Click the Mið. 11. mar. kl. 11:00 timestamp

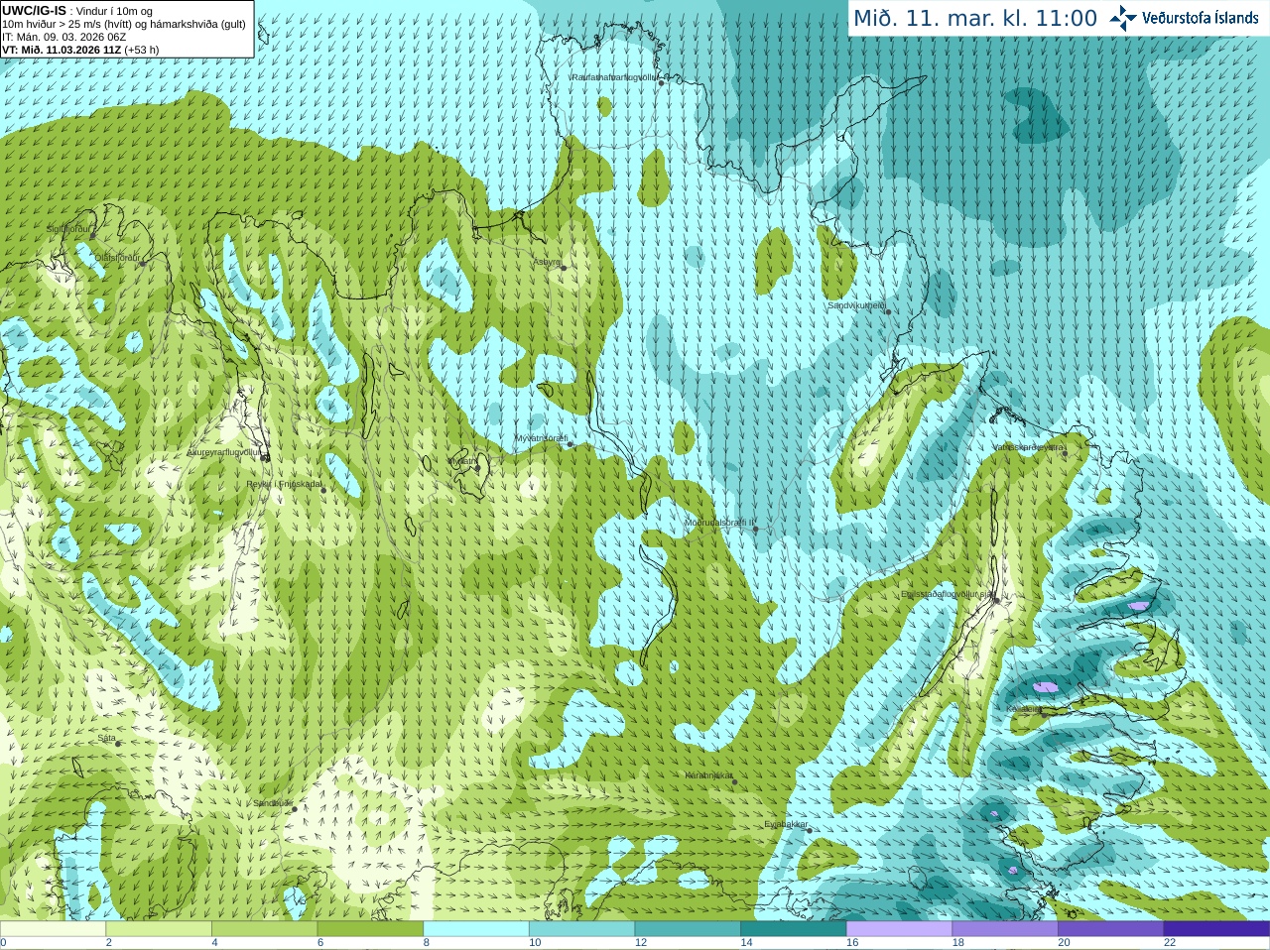coord(975,19)
